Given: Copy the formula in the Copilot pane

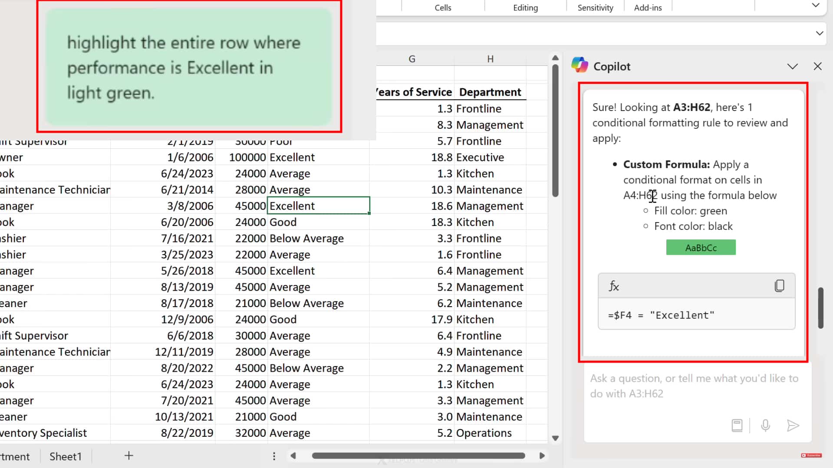Looking at the screenshot, I should (x=779, y=286).
